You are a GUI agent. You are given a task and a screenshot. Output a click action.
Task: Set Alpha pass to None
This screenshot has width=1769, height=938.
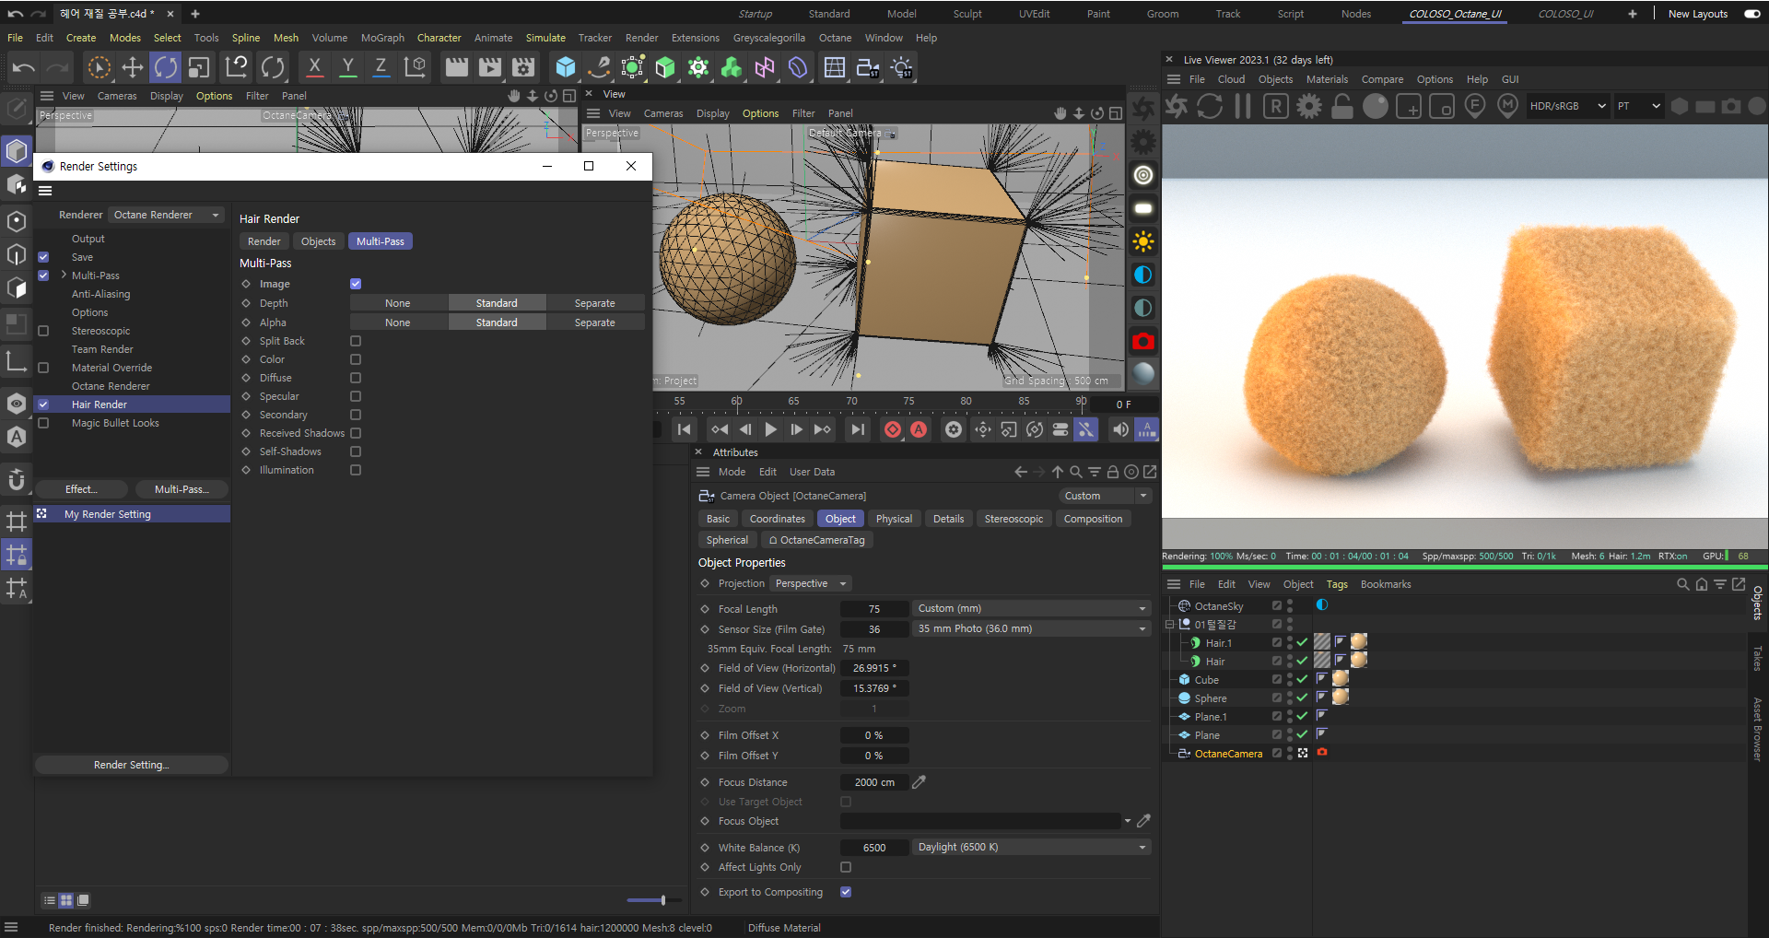[x=398, y=322]
